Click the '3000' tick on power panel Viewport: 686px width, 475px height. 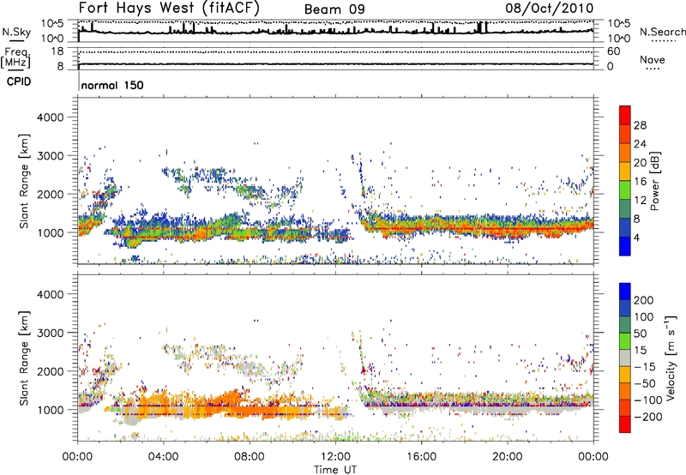tap(50, 156)
